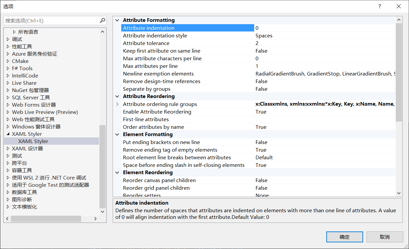This screenshot has width=409, height=249.
Task: Select 测试 in options tree
Action: click(x=17, y=156)
